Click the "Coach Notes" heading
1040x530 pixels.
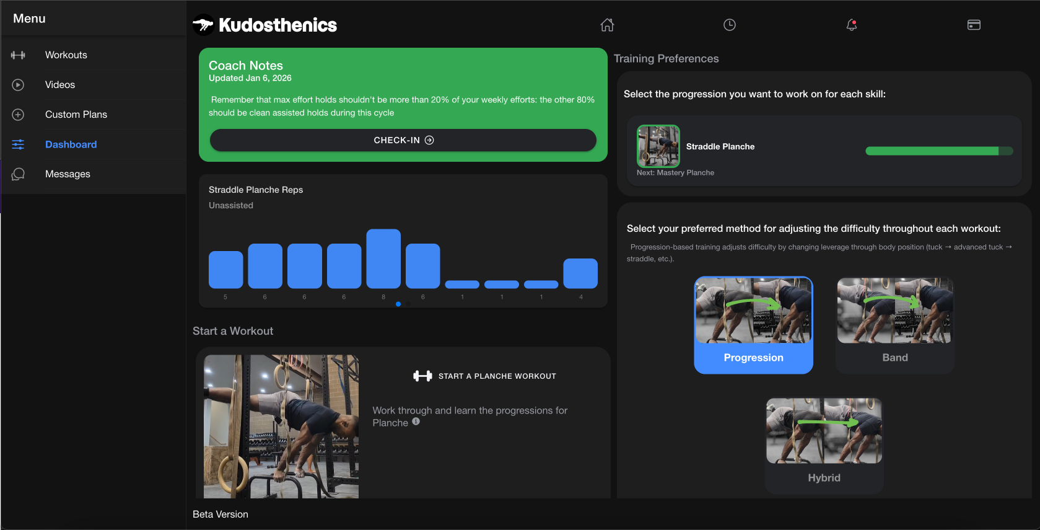click(x=246, y=66)
